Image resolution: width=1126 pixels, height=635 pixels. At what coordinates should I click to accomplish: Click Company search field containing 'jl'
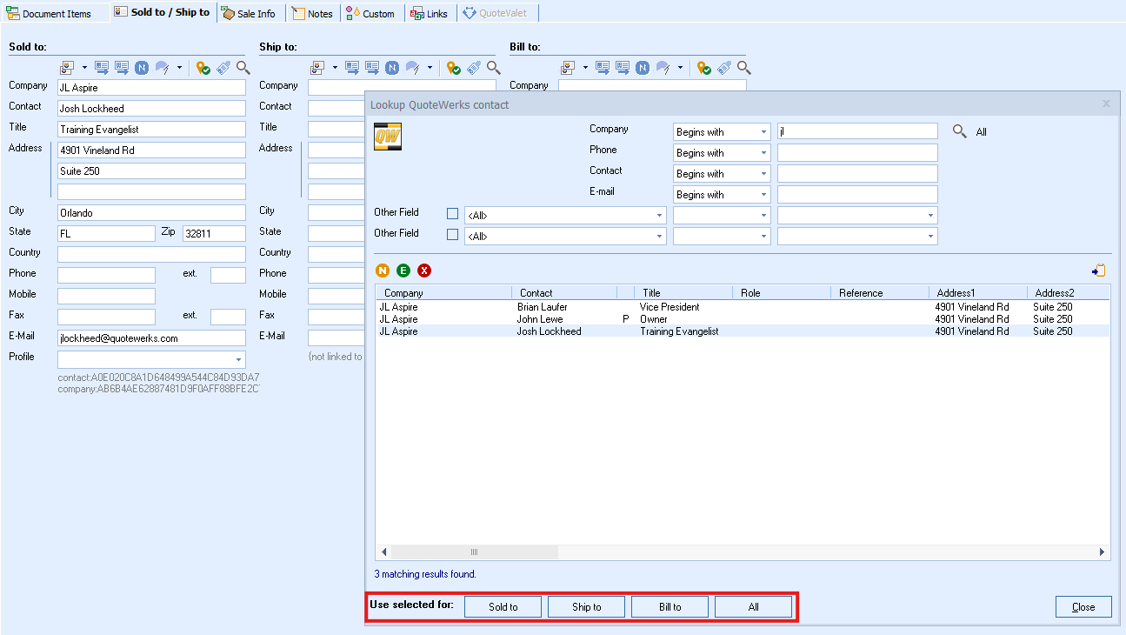(x=857, y=132)
